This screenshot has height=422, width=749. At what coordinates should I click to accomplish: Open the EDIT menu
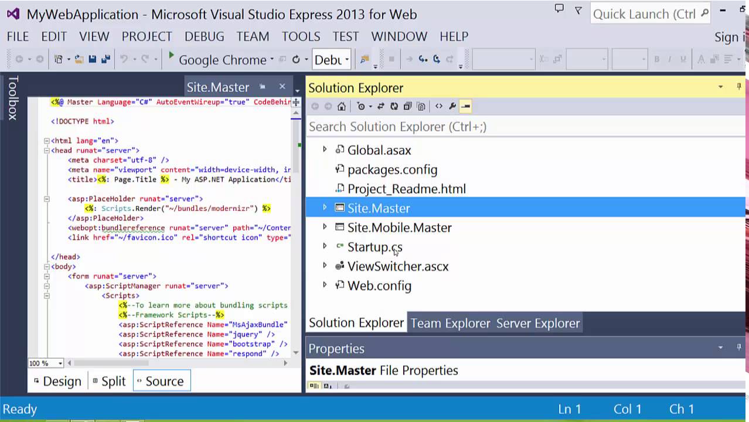coord(54,36)
